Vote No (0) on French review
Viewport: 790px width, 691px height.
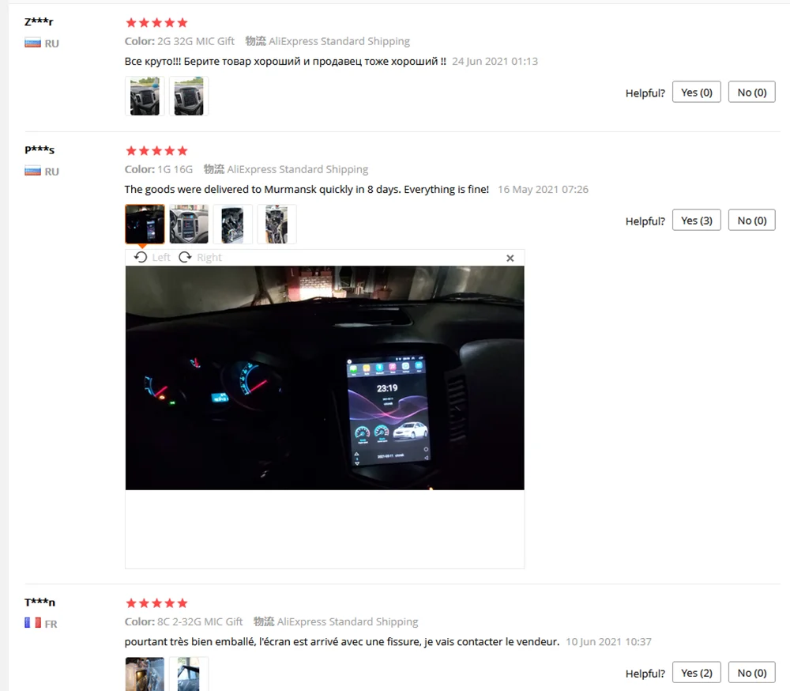[752, 673]
